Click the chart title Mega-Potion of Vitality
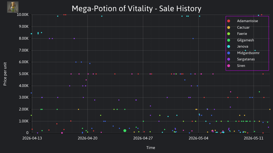The image size is (273, 153). click(x=136, y=8)
